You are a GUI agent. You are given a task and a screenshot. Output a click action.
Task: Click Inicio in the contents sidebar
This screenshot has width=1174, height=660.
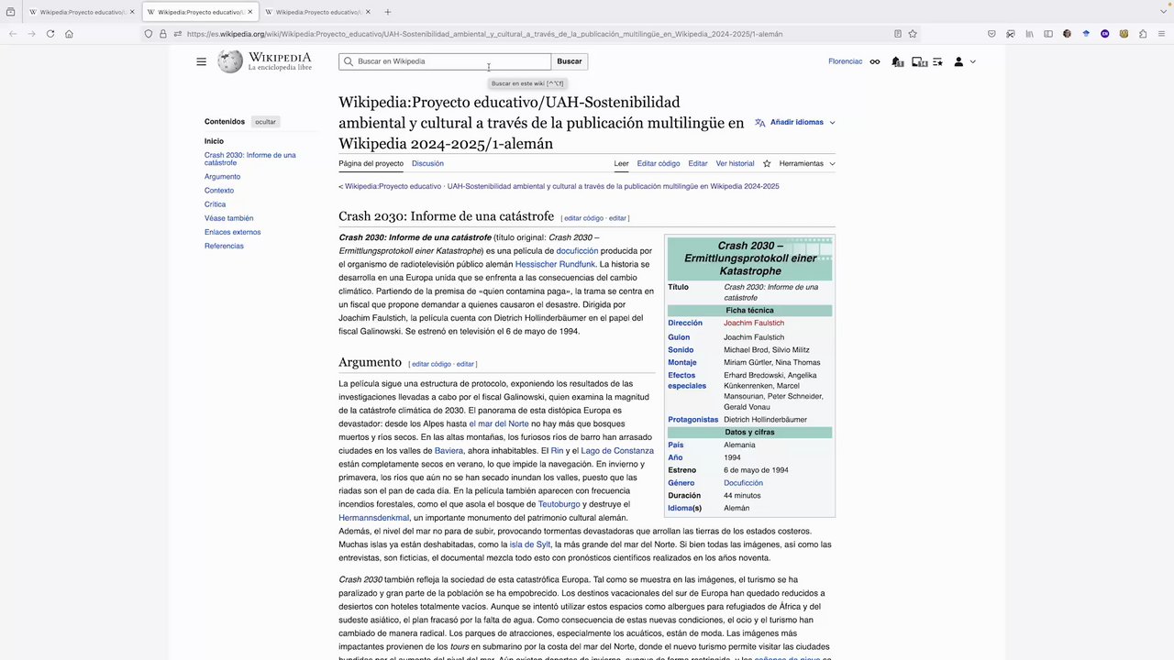(214, 141)
